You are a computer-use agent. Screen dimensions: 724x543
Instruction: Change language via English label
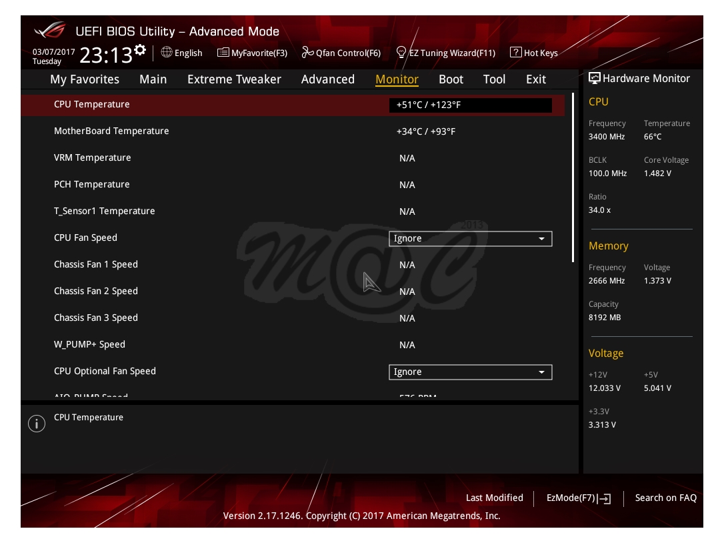[189, 53]
